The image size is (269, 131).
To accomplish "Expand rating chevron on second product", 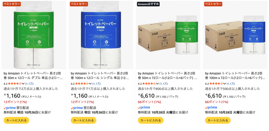I will [x=90, y=84].
